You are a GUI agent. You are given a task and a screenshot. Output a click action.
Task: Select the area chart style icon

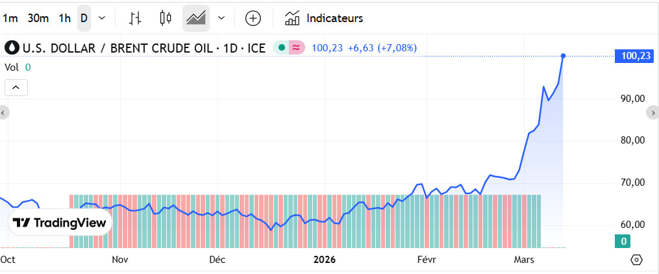point(196,18)
